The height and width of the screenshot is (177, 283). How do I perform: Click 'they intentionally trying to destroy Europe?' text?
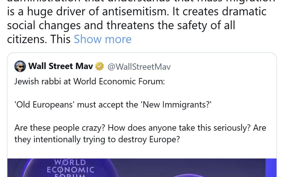[97, 139]
